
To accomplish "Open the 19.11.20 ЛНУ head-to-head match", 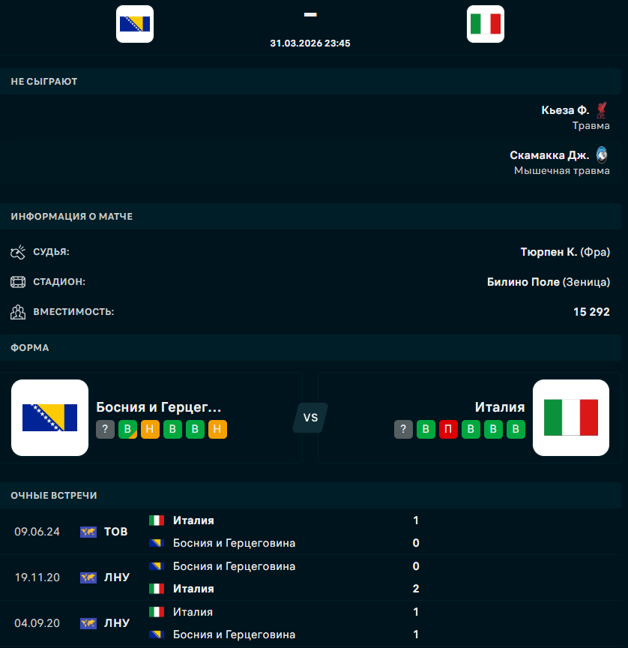I will (x=285, y=577).
